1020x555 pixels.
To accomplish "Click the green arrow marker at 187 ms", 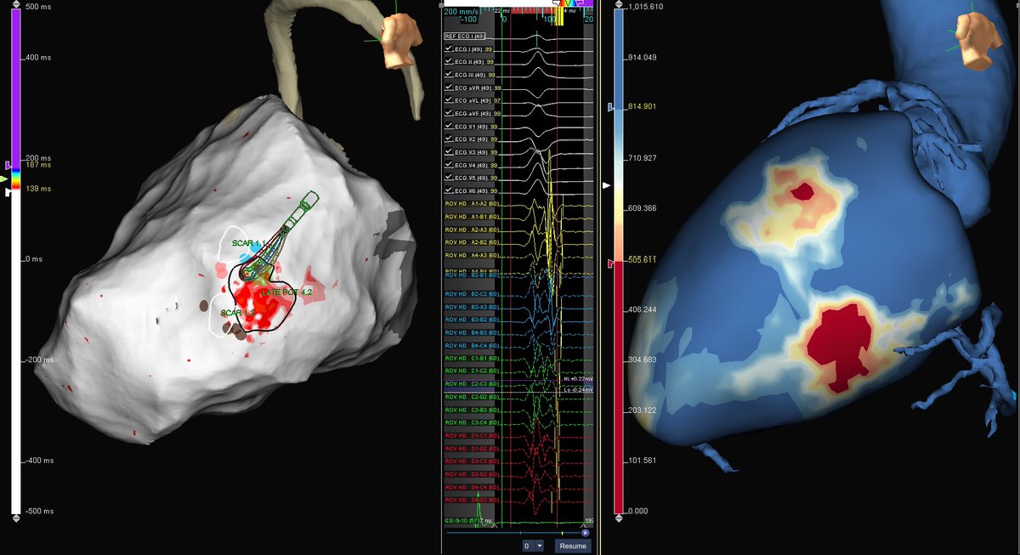I will [x=6, y=179].
